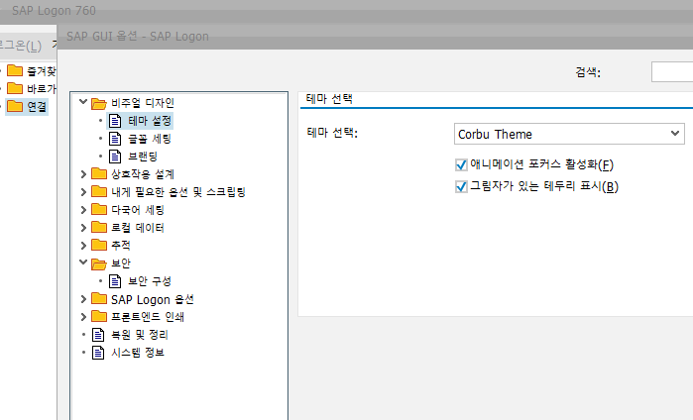Expand the SAP Logon 옵션 tree node
Viewport: 693px width, 420px height.
pos(83,299)
